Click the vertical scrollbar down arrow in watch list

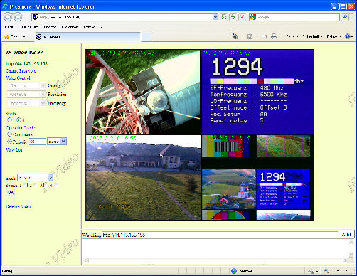point(351,255)
